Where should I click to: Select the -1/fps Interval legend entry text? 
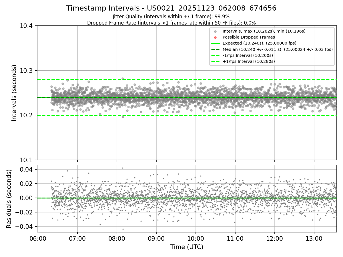248,55
